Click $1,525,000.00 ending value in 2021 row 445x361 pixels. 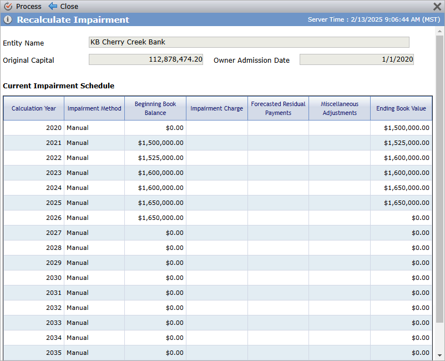click(406, 143)
